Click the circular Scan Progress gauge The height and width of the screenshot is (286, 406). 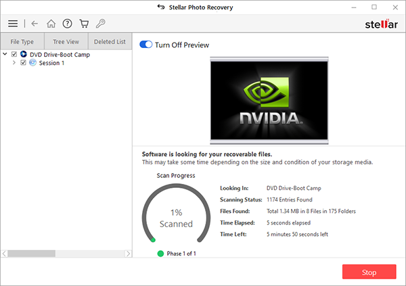(x=176, y=213)
